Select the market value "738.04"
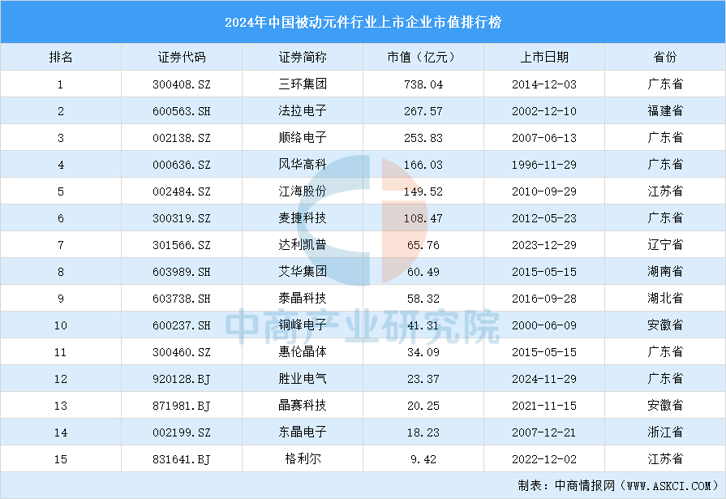Viewport: 726px width, 499px height. [x=423, y=84]
